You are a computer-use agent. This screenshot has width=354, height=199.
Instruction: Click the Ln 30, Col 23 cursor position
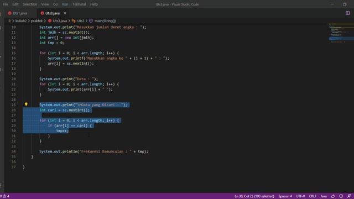[254, 196]
